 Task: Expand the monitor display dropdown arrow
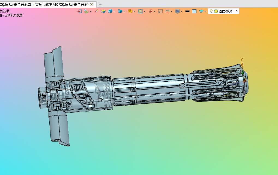pos(181,11)
